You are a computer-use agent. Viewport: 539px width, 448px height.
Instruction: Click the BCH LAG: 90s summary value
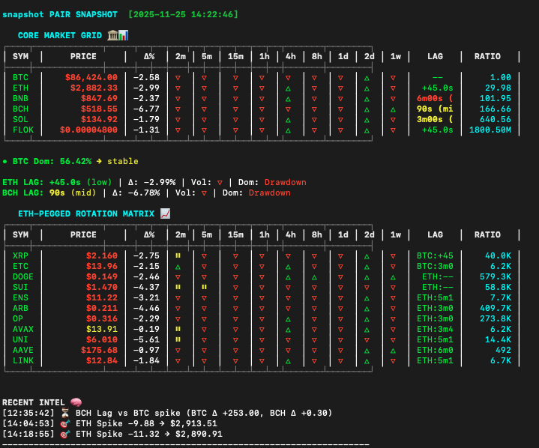coord(33,193)
